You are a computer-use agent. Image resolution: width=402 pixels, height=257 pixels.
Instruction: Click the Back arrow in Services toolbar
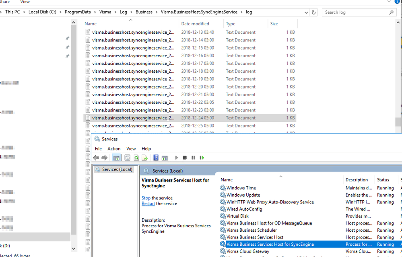(96, 158)
